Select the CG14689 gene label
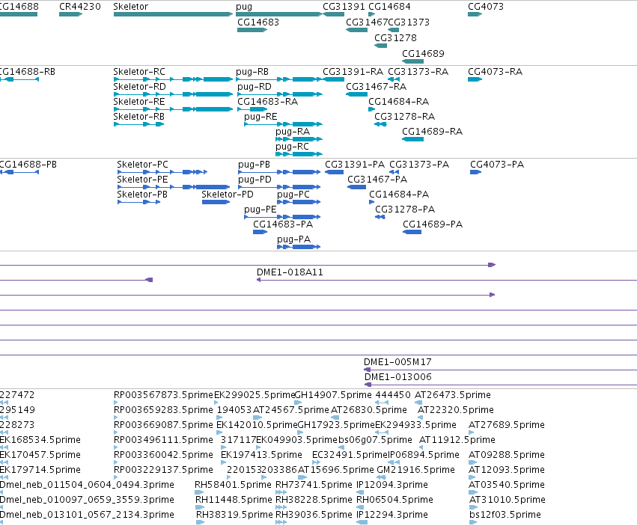The image size is (637, 526). click(423, 54)
